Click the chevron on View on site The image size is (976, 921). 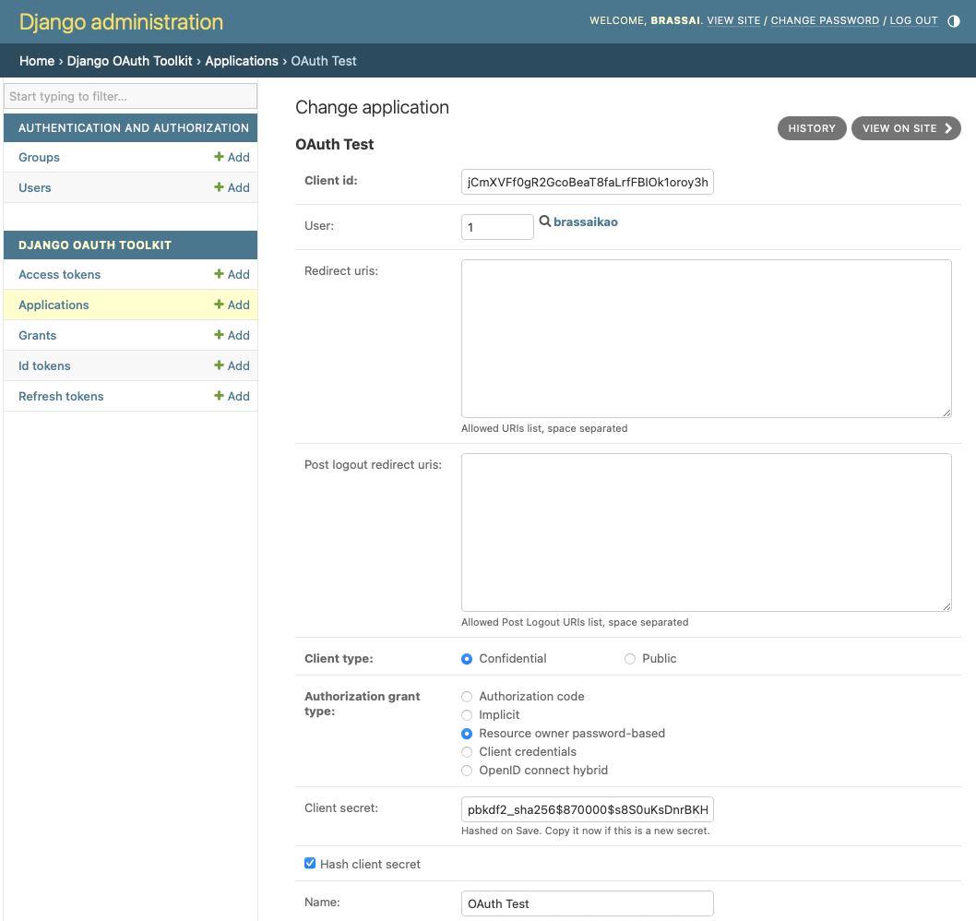948,128
